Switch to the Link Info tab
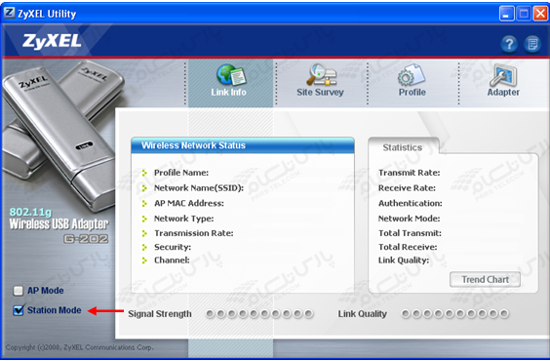550x361 pixels. tap(230, 83)
